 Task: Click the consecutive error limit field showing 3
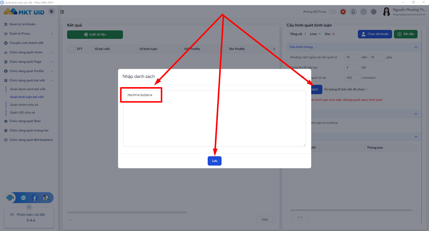click(x=352, y=67)
